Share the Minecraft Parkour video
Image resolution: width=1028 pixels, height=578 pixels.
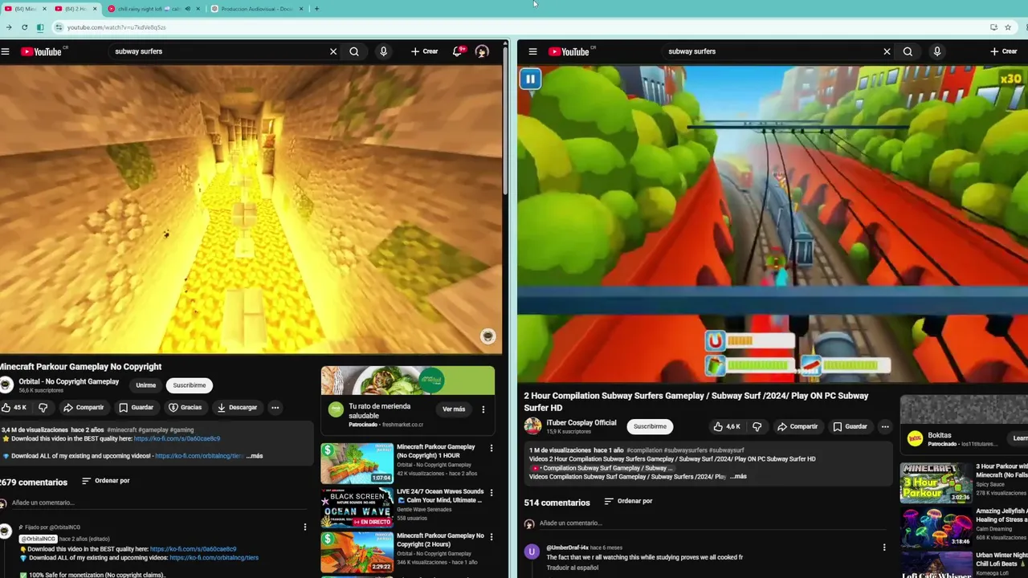click(84, 407)
